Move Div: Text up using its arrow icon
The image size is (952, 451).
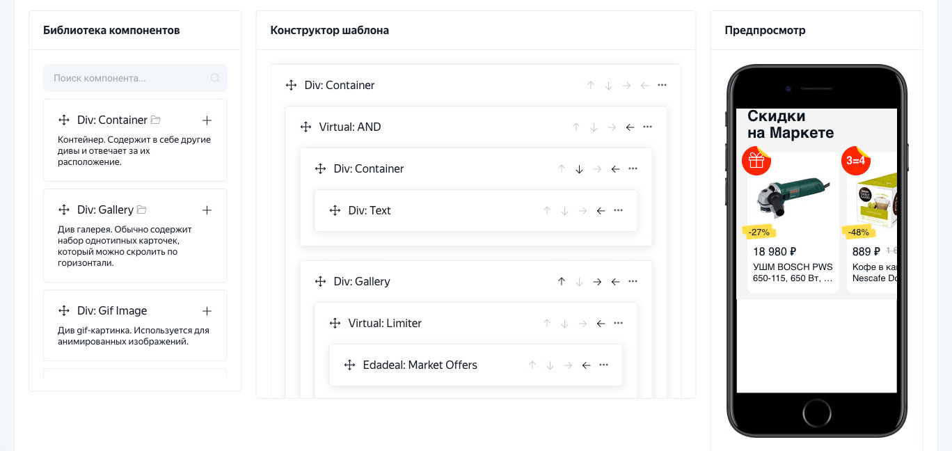tap(546, 210)
